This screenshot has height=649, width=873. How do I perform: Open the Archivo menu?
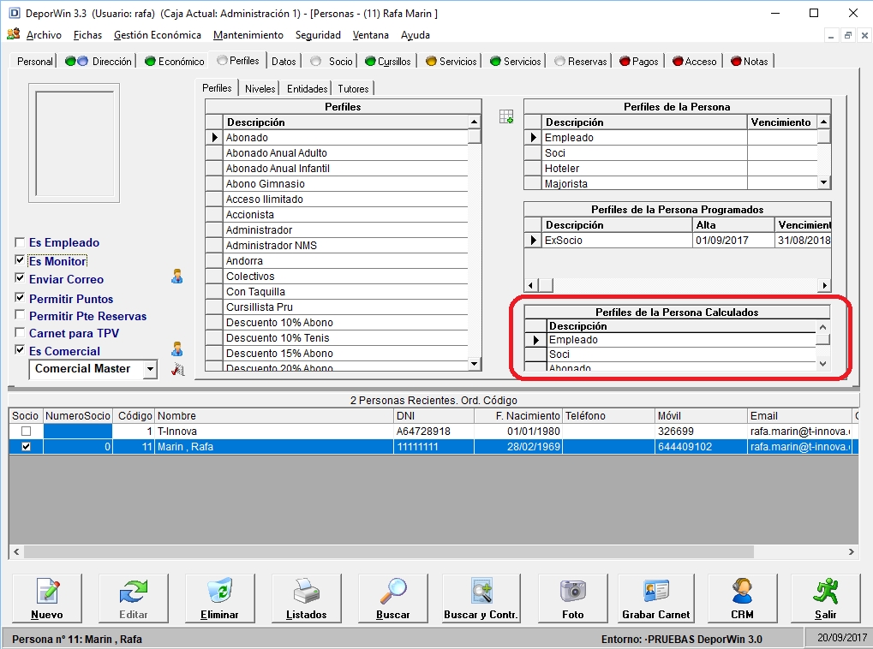(44, 35)
